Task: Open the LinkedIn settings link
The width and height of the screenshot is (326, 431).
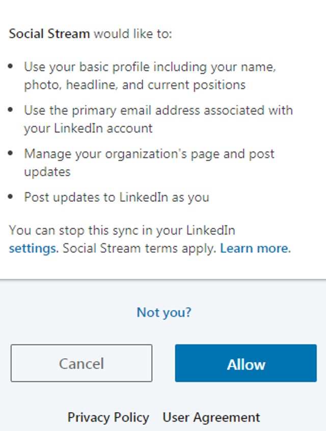Action: [33, 249]
